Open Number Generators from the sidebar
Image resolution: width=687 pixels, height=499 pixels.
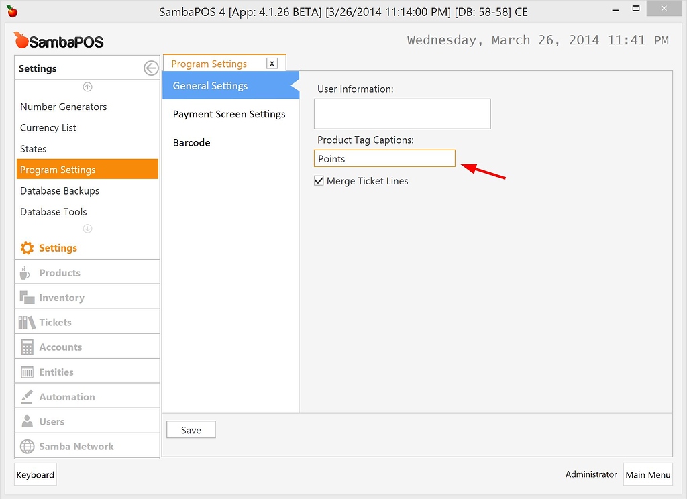click(x=63, y=107)
